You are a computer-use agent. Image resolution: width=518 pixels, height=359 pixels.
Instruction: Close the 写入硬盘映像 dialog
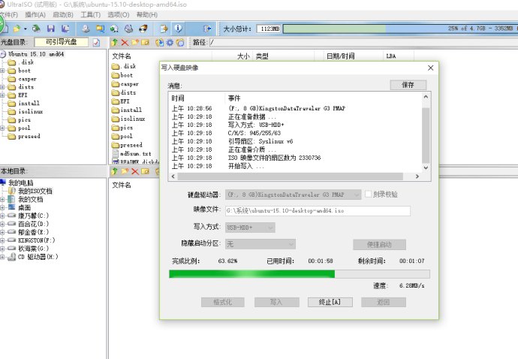tap(430, 68)
